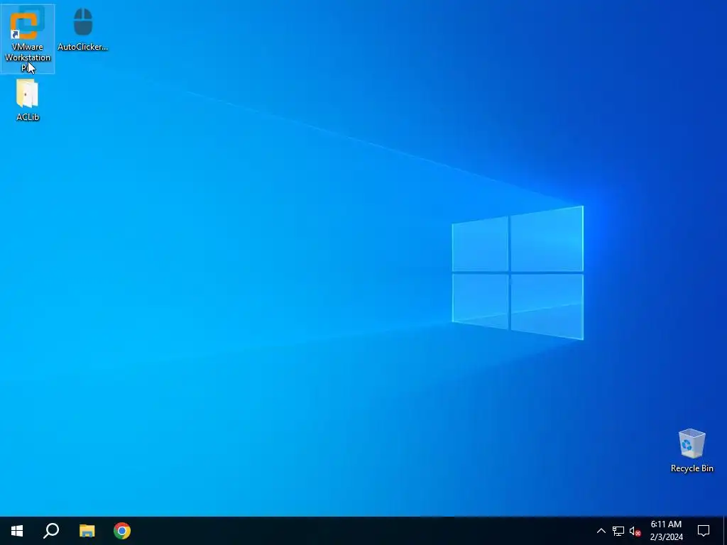Viewport: 727px width, 545px height.
Task: Launch Google Chrome from the taskbar
Action: 122,531
